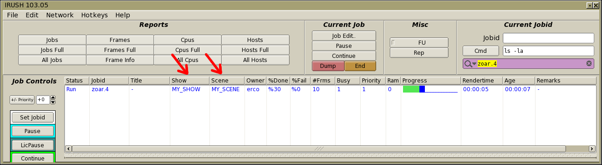Select the zoar.4 job row
This screenshot has width=602, height=165.
pos(330,89)
